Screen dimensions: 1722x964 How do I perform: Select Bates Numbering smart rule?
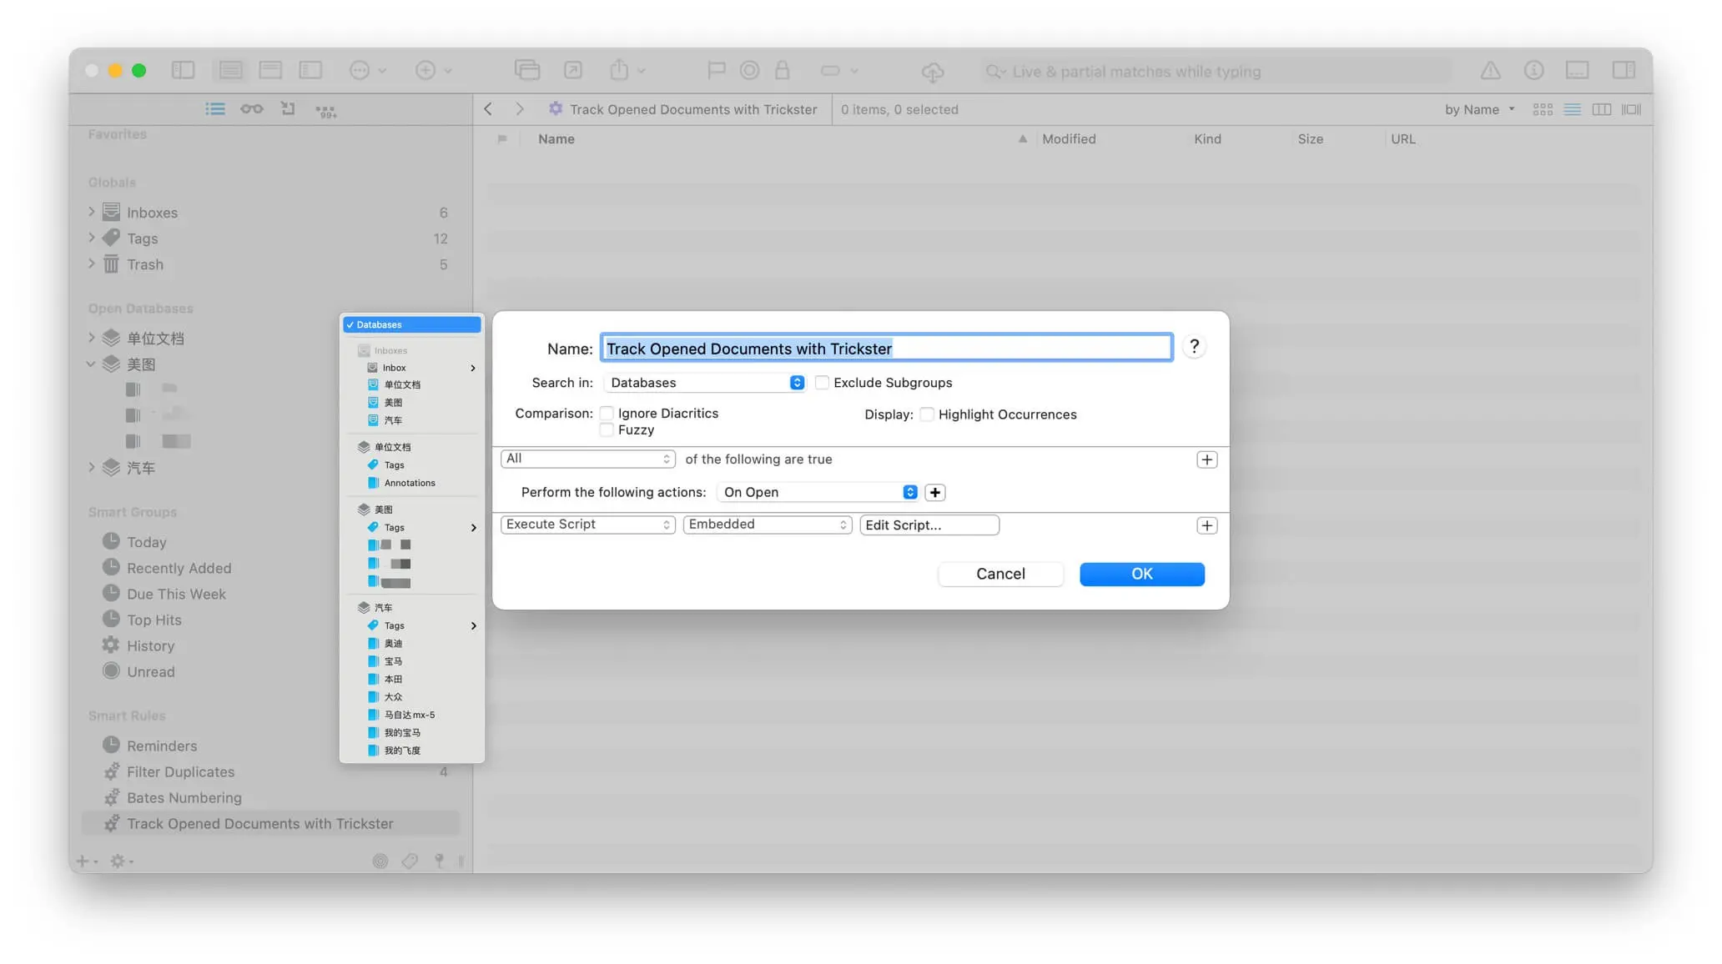tap(271, 797)
